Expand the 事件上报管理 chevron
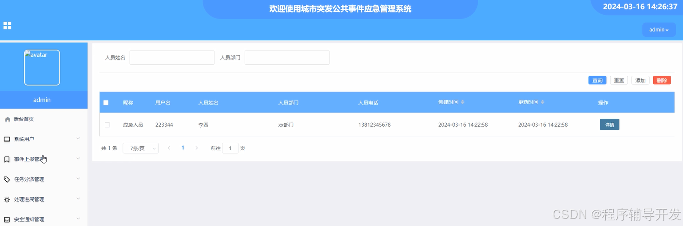 tap(78, 159)
